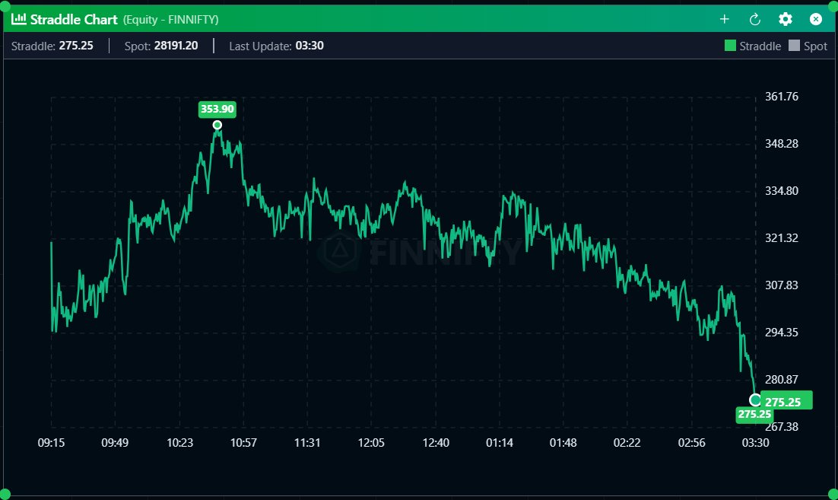Refresh the straddle chart data
This screenshot has height=500, width=838.
pyautogui.click(x=754, y=19)
